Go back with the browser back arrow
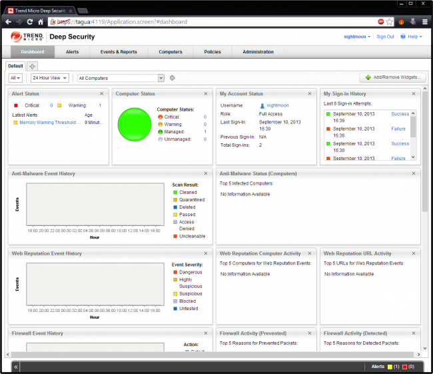The height and width of the screenshot is (374, 433). (x=8, y=22)
